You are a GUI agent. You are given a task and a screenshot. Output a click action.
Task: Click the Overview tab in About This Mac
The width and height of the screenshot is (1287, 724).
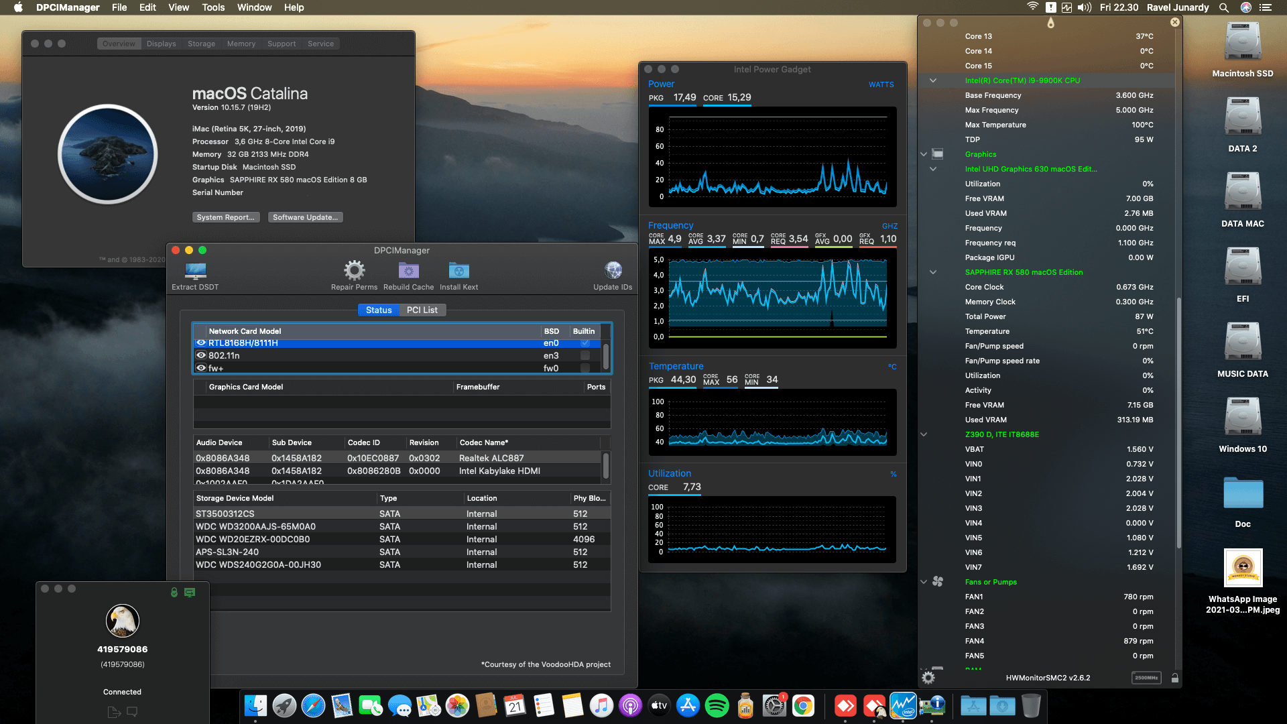point(119,44)
